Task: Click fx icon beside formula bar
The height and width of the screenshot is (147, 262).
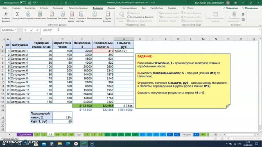Action: coord(37,30)
